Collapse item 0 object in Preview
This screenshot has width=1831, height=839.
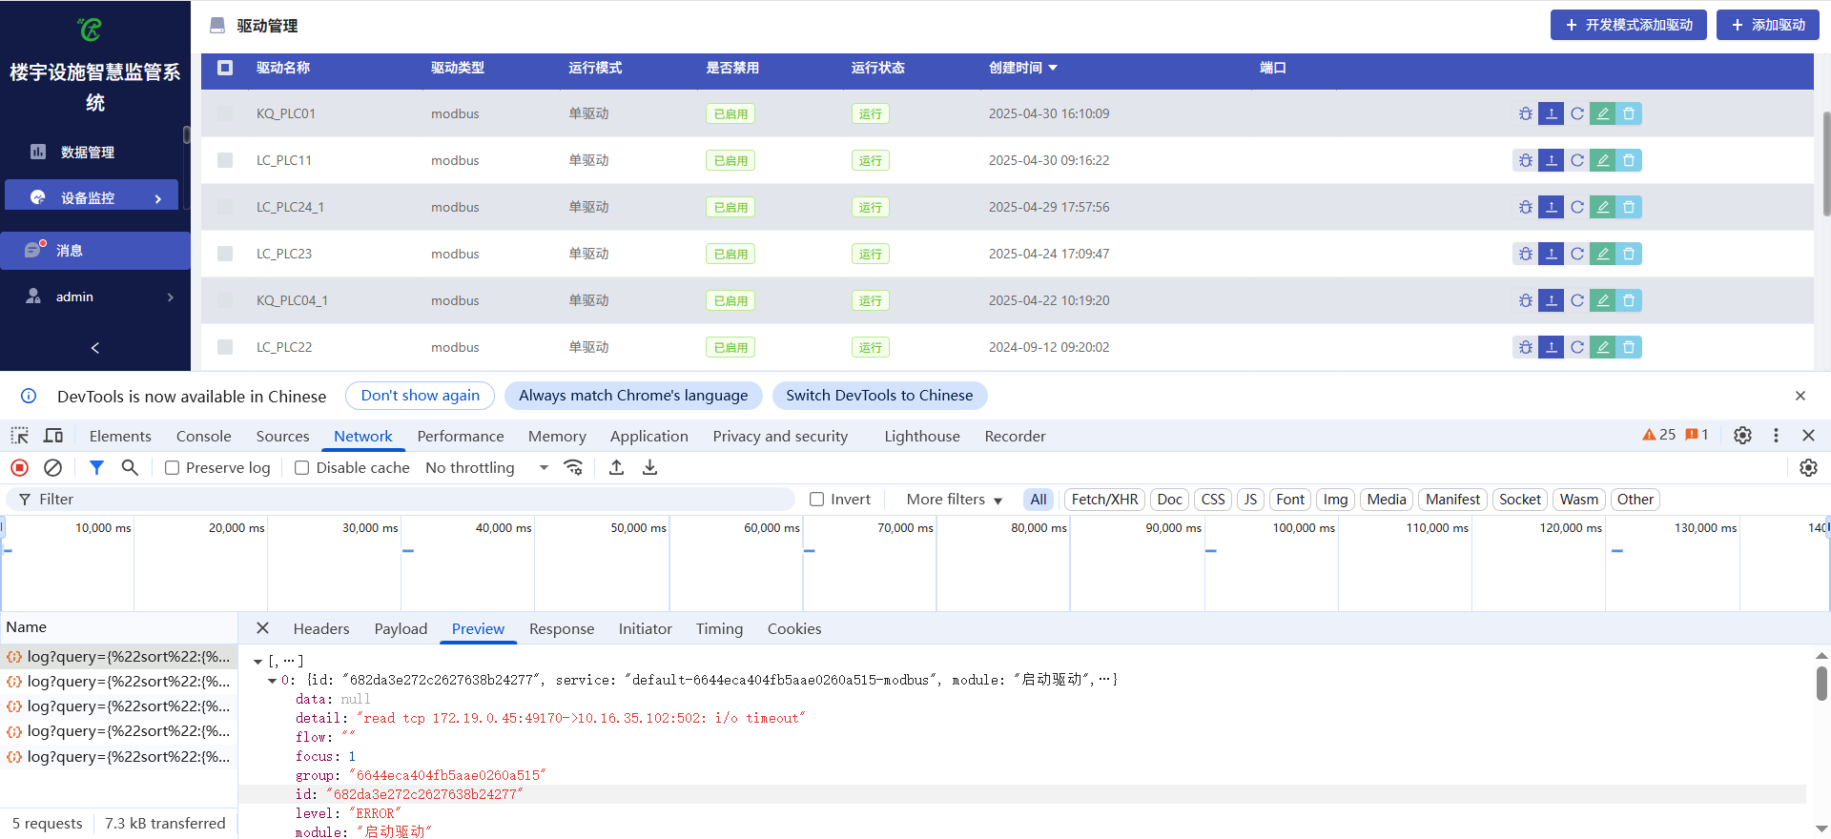coord(272,680)
